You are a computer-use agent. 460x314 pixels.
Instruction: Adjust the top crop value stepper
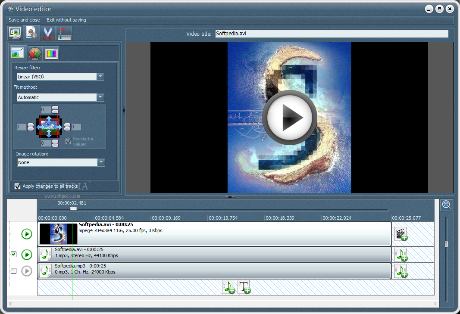tap(55, 110)
